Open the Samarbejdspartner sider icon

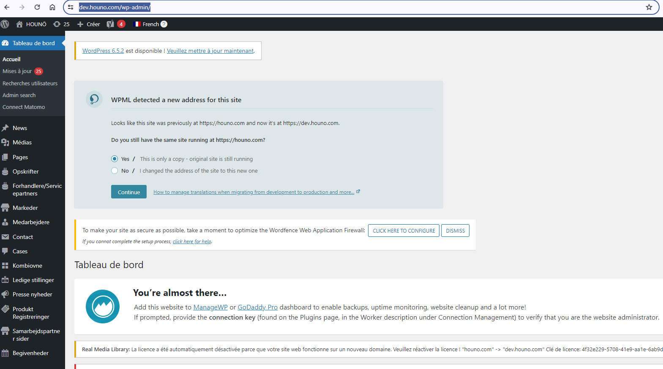point(5,331)
